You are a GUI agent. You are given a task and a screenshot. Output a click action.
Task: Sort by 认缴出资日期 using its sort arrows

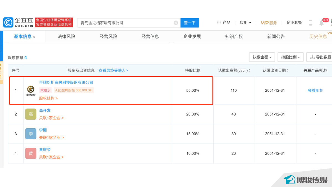(288, 71)
